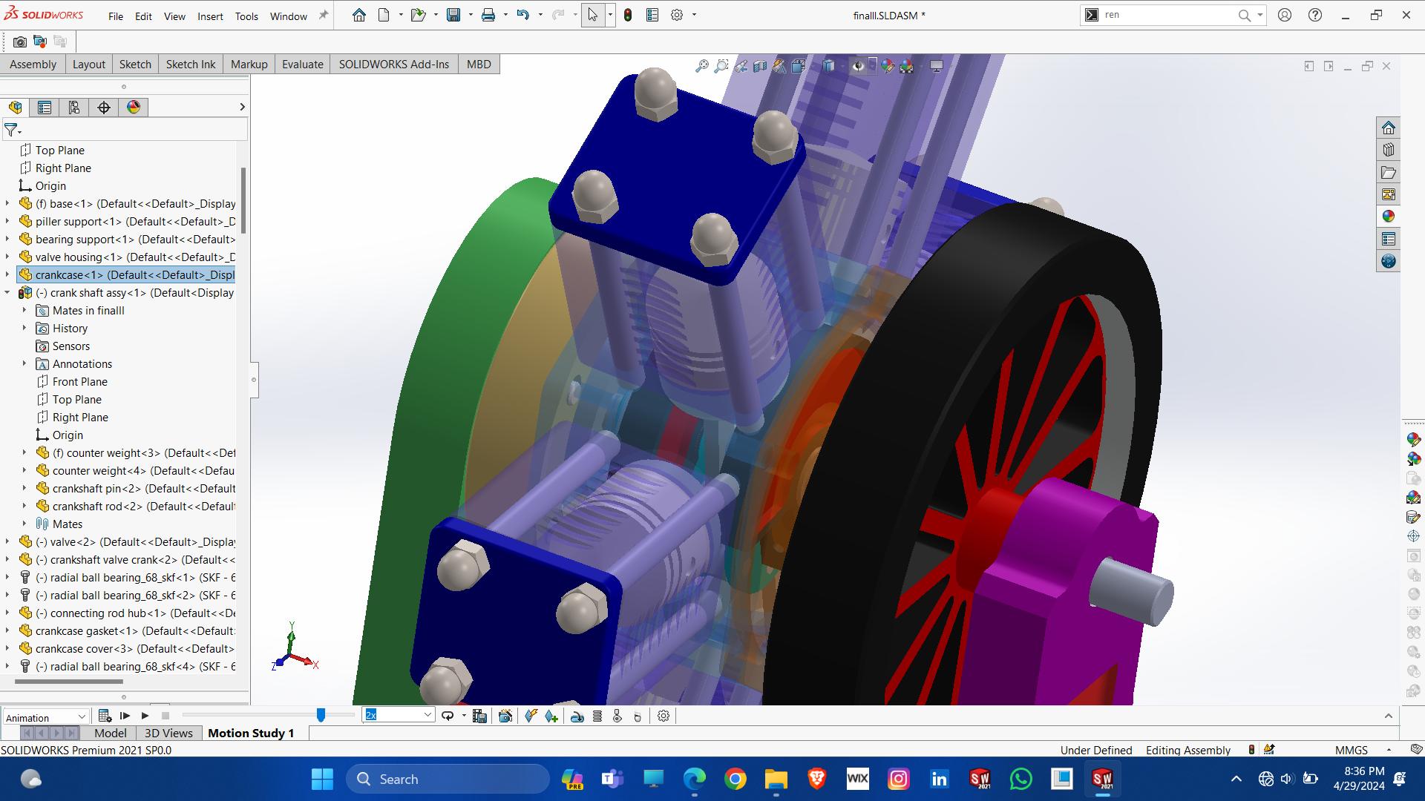
Task: Click Apply Scene icon
Action: [x=907, y=66]
